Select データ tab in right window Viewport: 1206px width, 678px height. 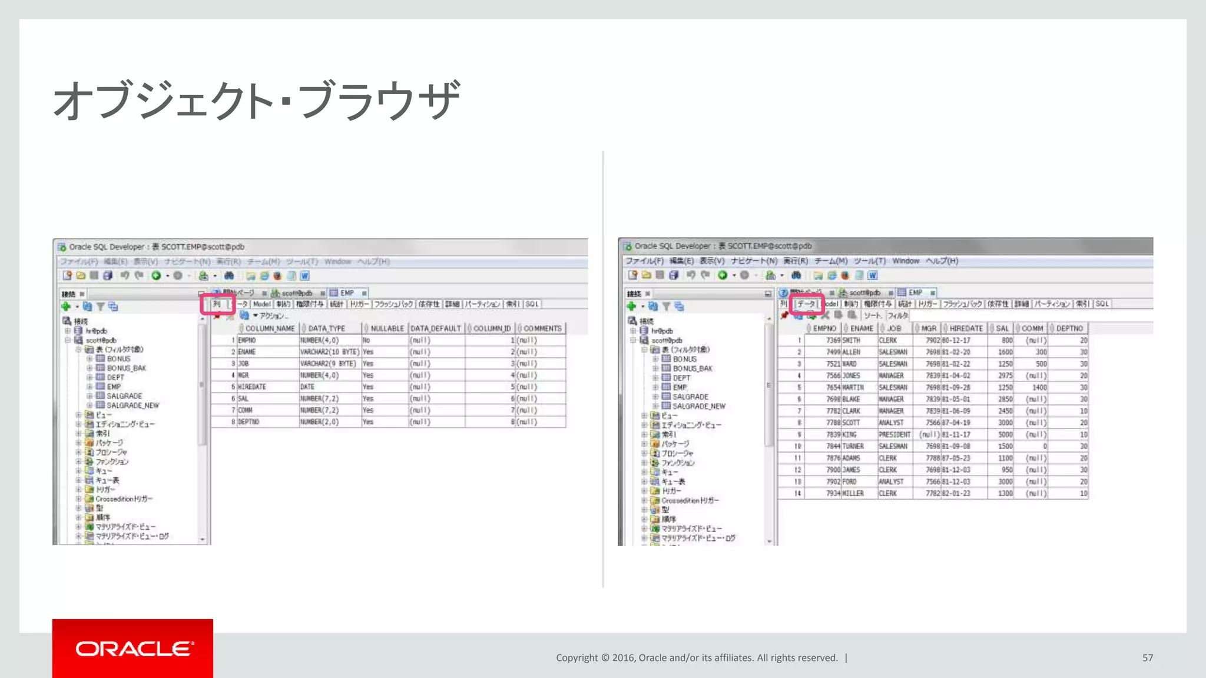[x=806, y=304]
